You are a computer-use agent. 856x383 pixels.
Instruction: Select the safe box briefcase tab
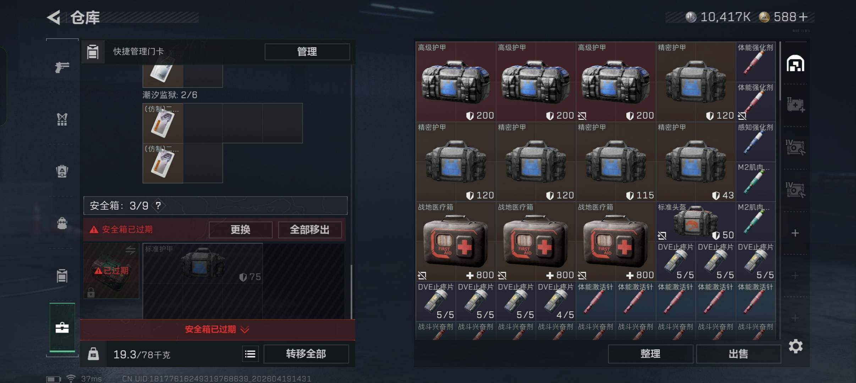click(62, 328)
